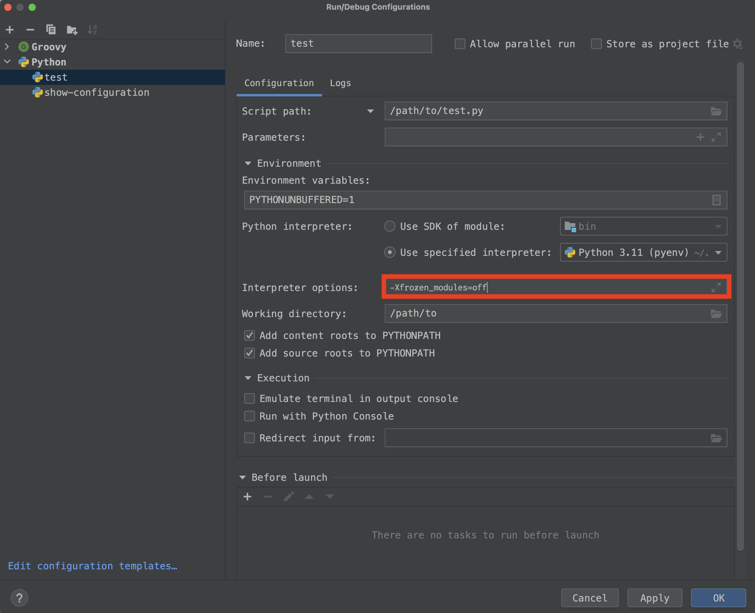Select the show-configuration run item

pyautogui.click(x=97, y=92)
